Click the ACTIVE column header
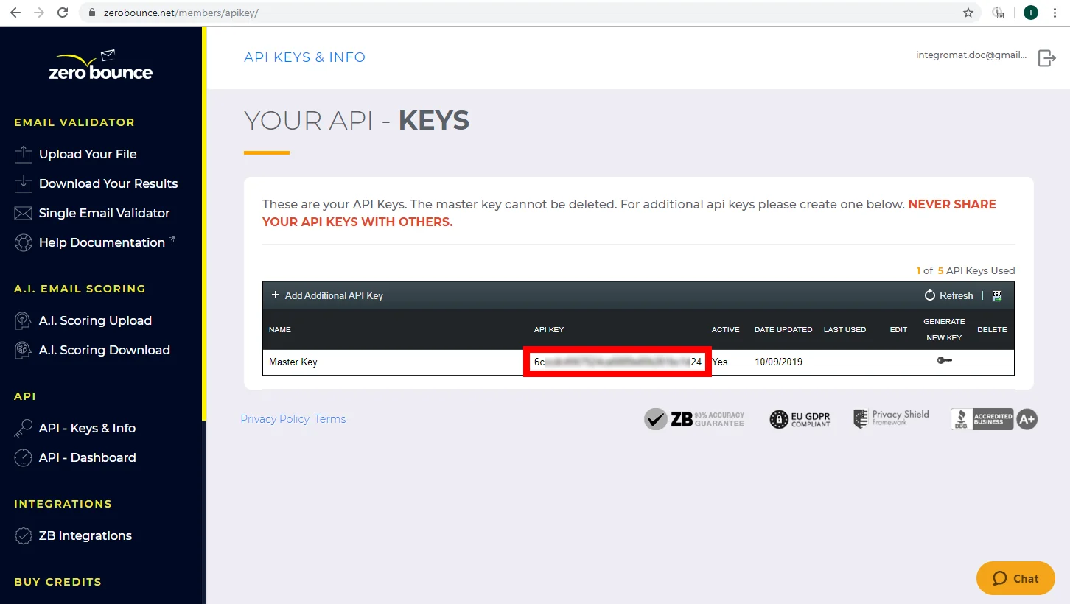The image size is (1070, 604). click(726, 329)
